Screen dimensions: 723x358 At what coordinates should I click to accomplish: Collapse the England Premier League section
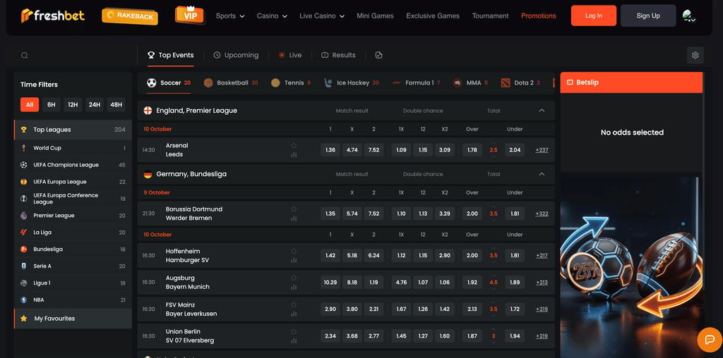coord(542,111)
